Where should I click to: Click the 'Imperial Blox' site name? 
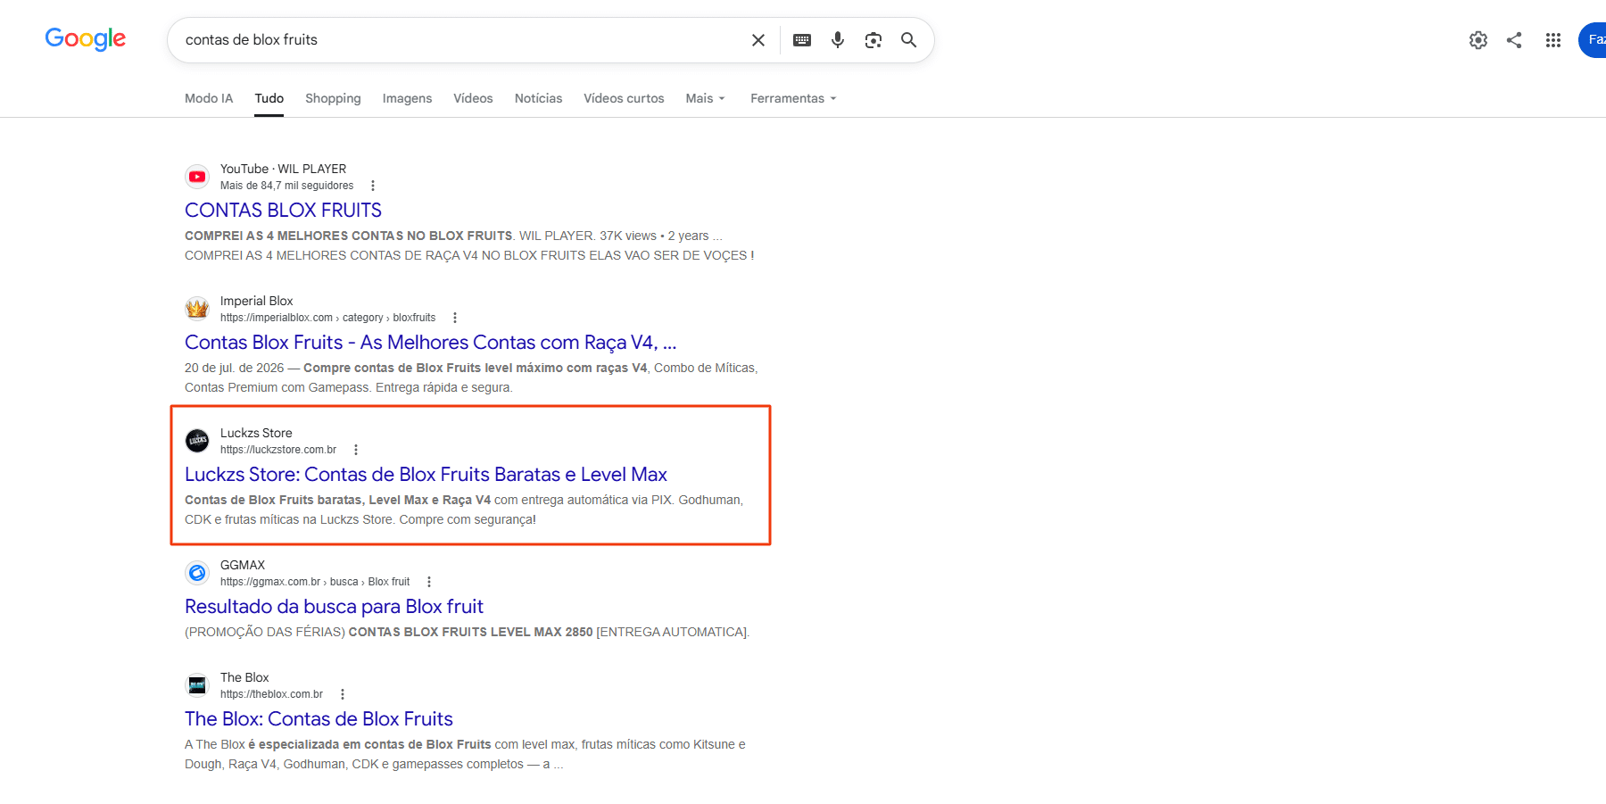coord(256,301)
